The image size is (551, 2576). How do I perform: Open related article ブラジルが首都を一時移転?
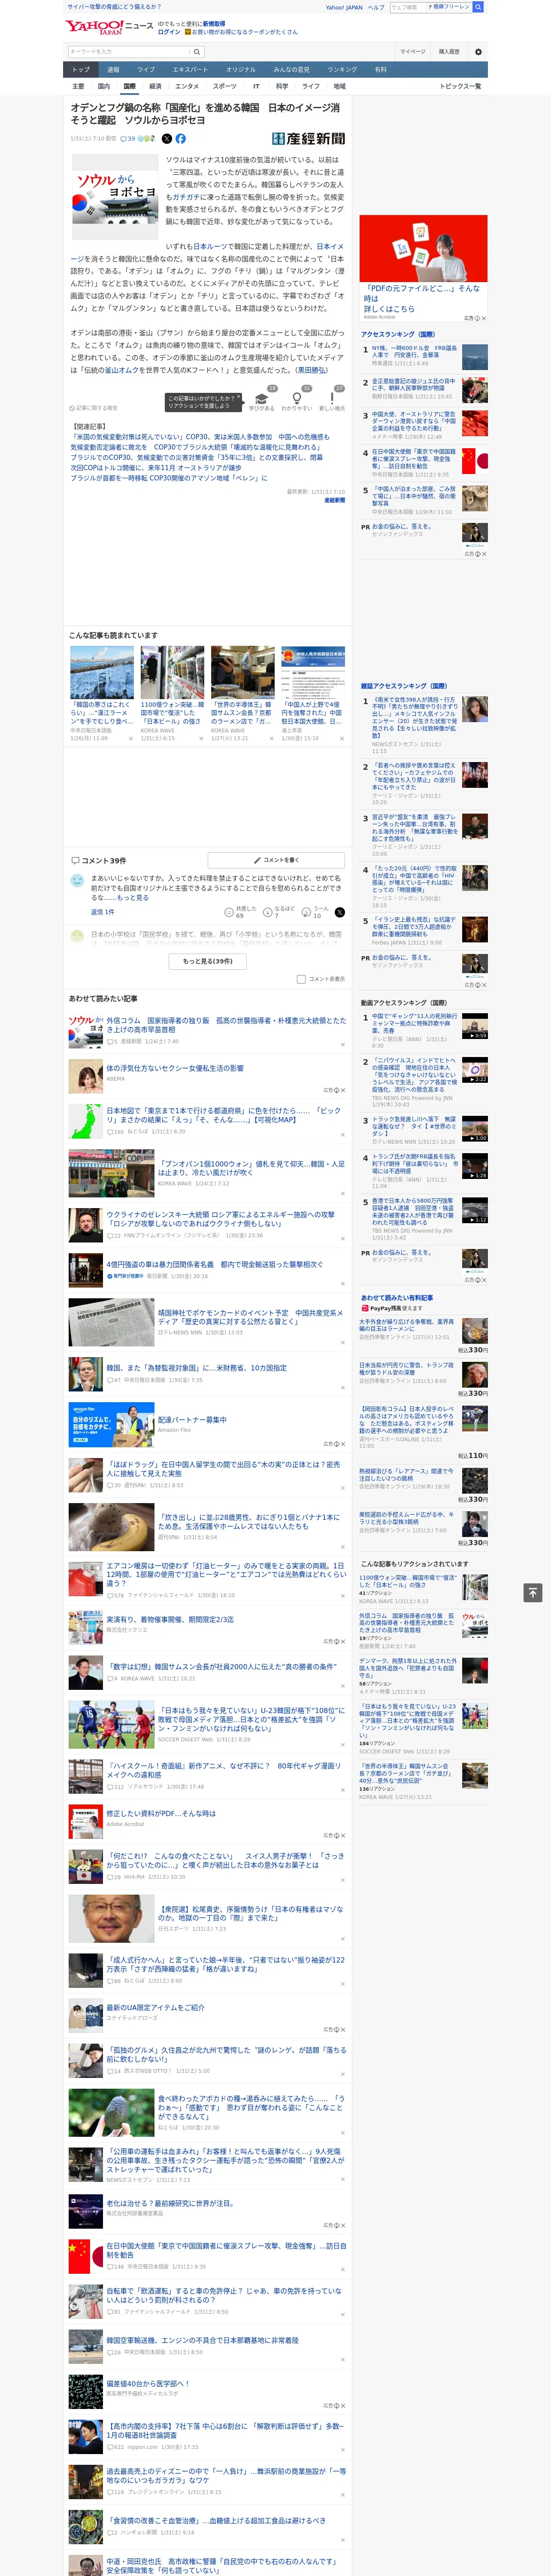click(169, 478)
